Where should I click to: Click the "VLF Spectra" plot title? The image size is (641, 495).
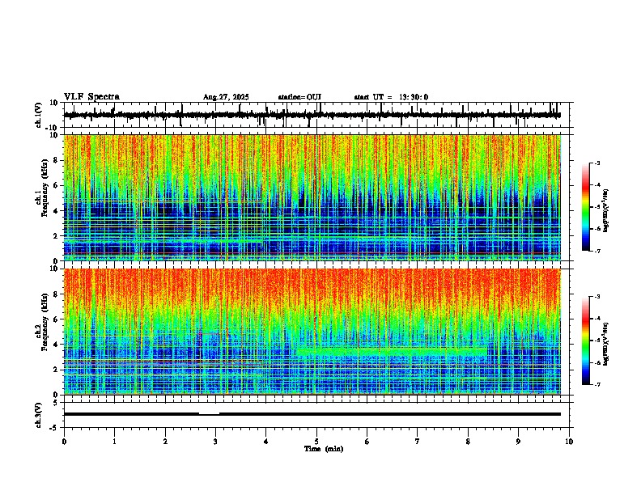pos(91,97)
